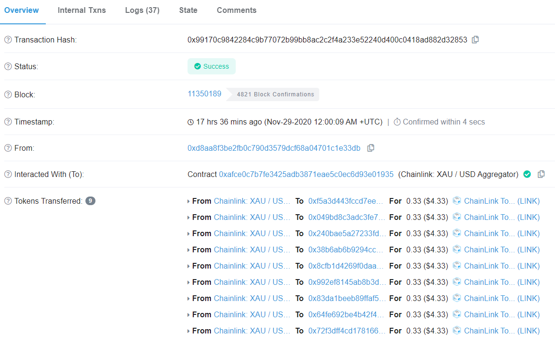This screenshot has height=343, width=555.
Task: Click LINK token logo in 0x992ef8145ab8b3d row
Action: 457,282
